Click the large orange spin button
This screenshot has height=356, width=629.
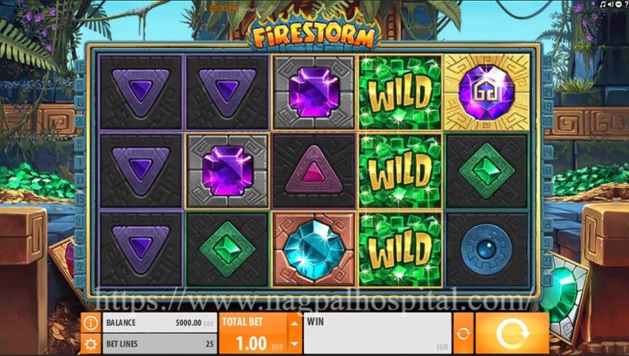click(x=512, y=333)
